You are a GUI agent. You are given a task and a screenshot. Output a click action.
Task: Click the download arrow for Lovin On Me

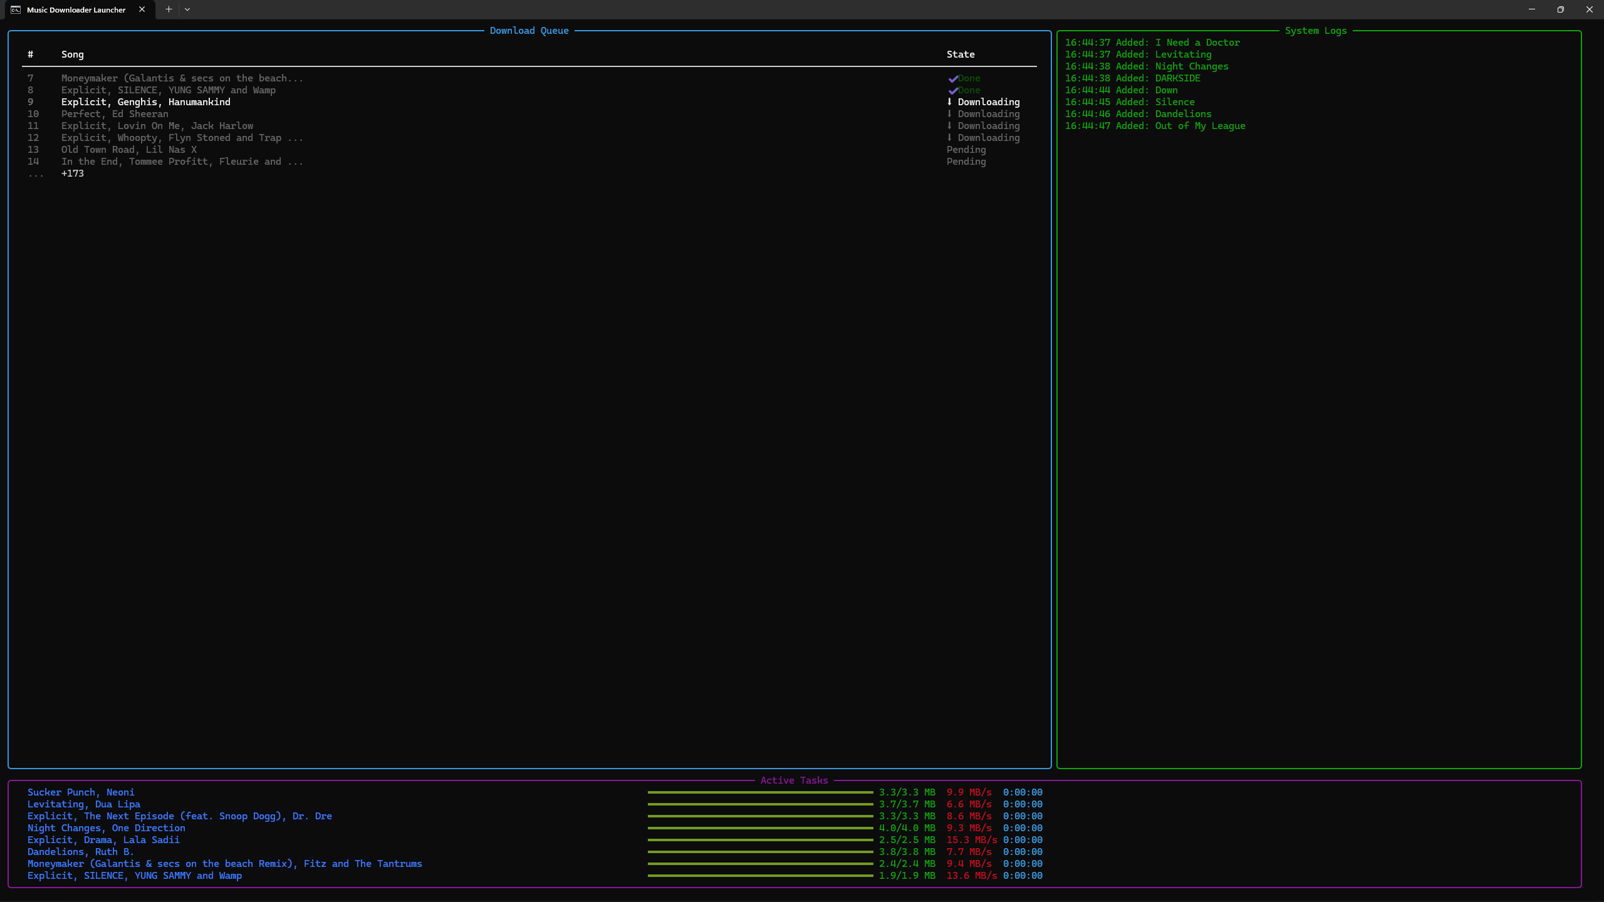point(949,126)
